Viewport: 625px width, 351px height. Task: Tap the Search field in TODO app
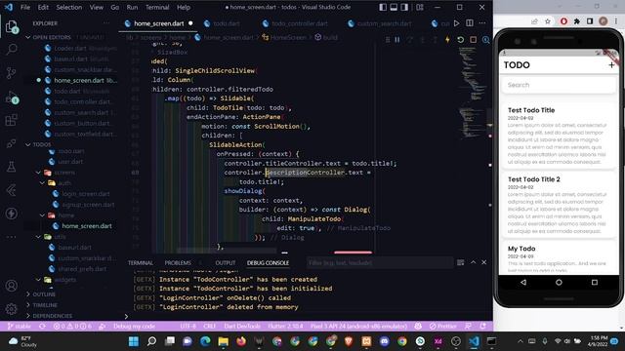(559, 85)
